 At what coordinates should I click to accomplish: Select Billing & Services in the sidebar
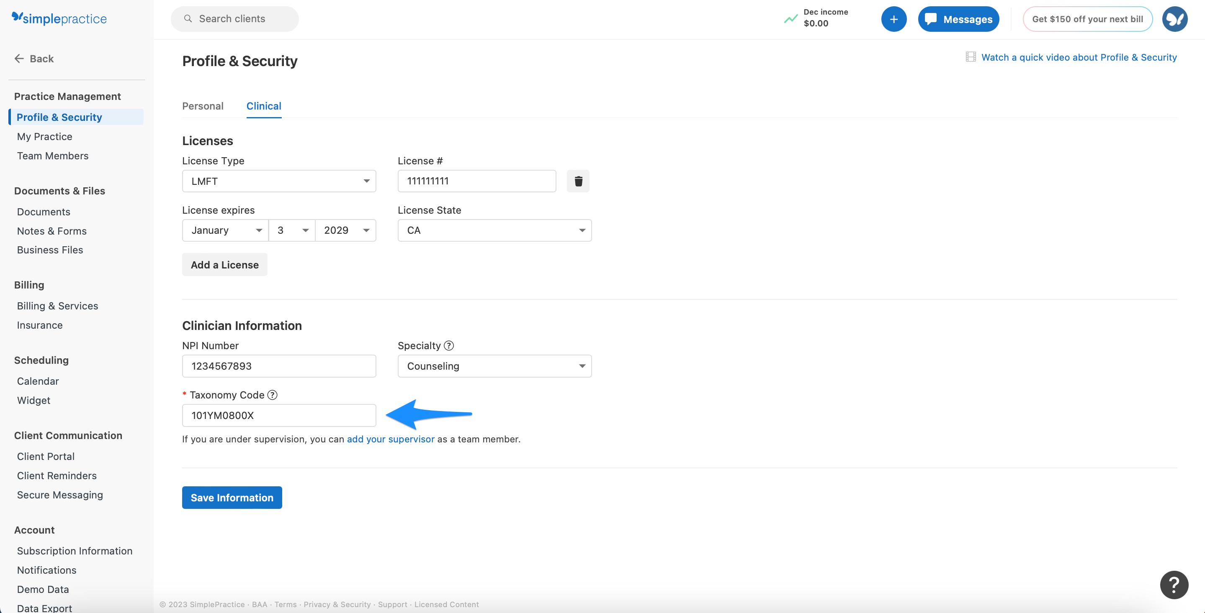coord(57,306)
